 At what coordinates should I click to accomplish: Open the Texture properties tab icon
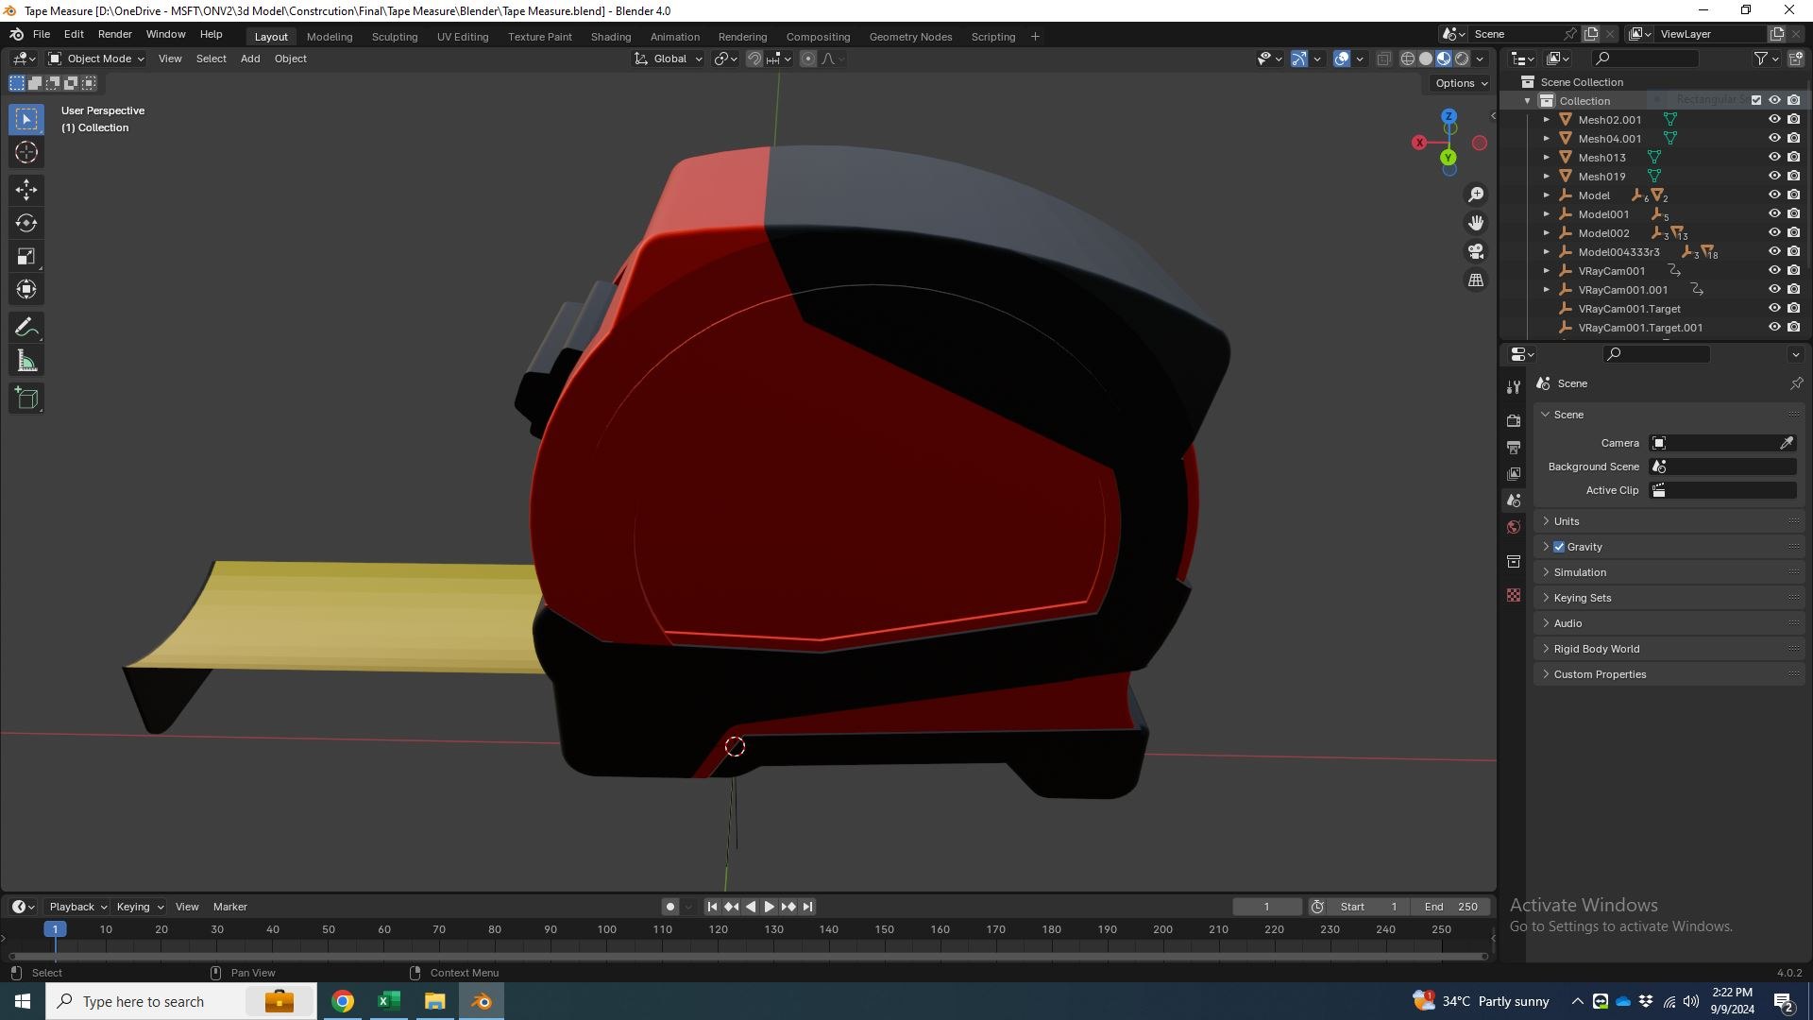1514,595
